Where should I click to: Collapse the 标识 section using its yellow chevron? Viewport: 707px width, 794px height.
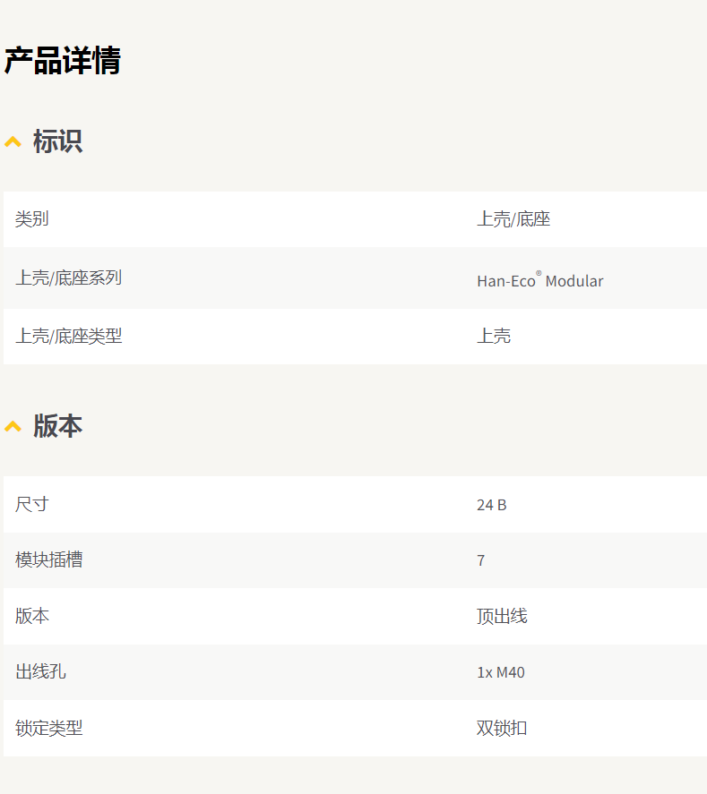click(13, 141)
